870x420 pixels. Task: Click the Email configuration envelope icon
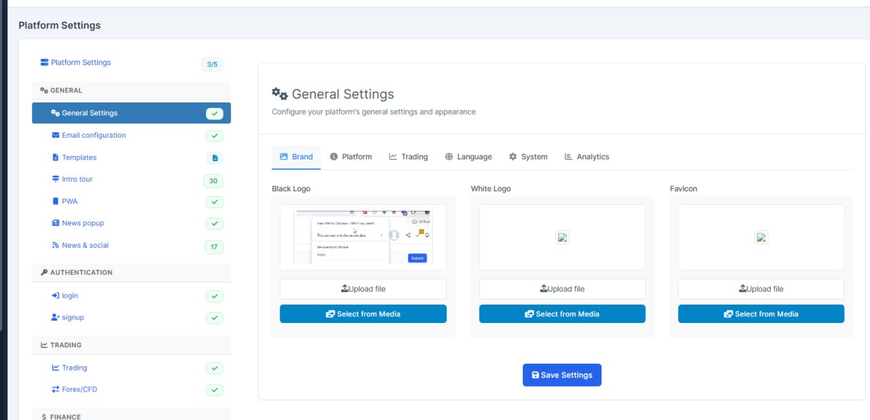click(x=56, y=135)
